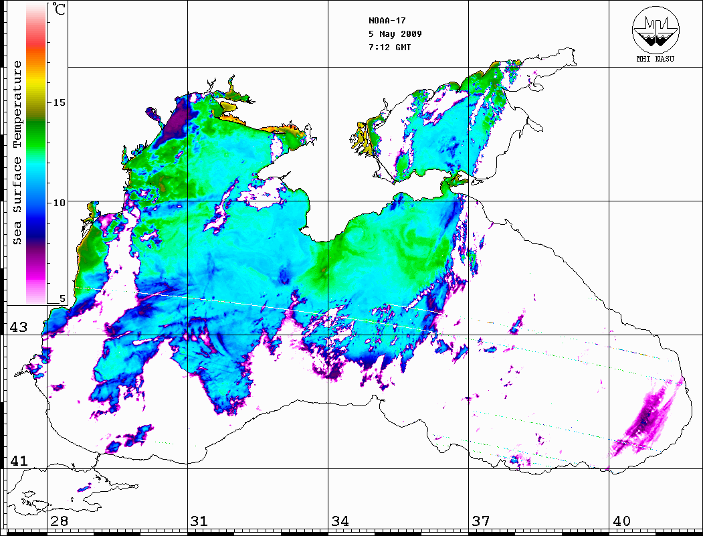
Task: Click longitude label 31
Action: tap(199, 521)
